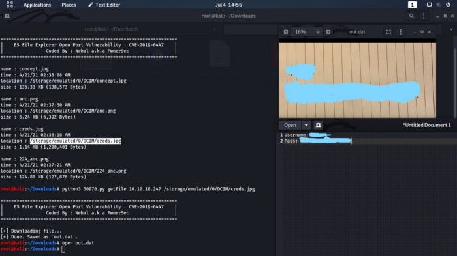
Task: Toggle fullscreen in the image viewer
Action: [x=388, y=32]
